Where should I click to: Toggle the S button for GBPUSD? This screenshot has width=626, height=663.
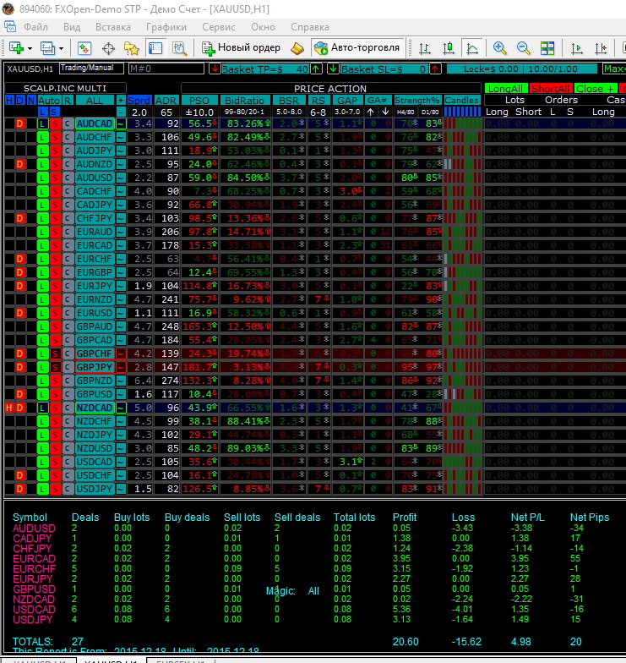tap(55, 394)
